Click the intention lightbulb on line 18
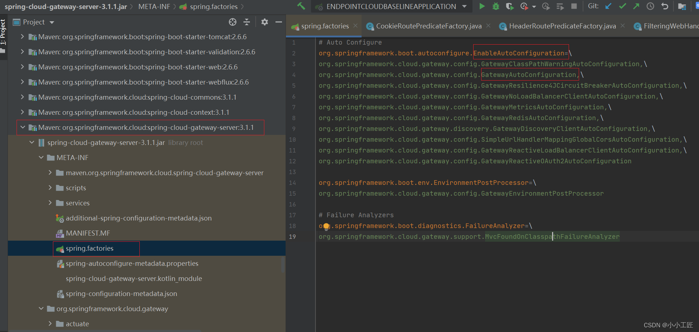 click(x=326, y=226)
